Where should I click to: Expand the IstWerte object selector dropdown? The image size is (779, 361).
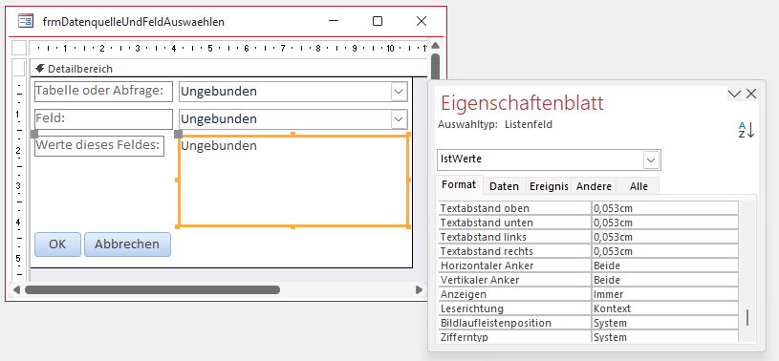651,159
